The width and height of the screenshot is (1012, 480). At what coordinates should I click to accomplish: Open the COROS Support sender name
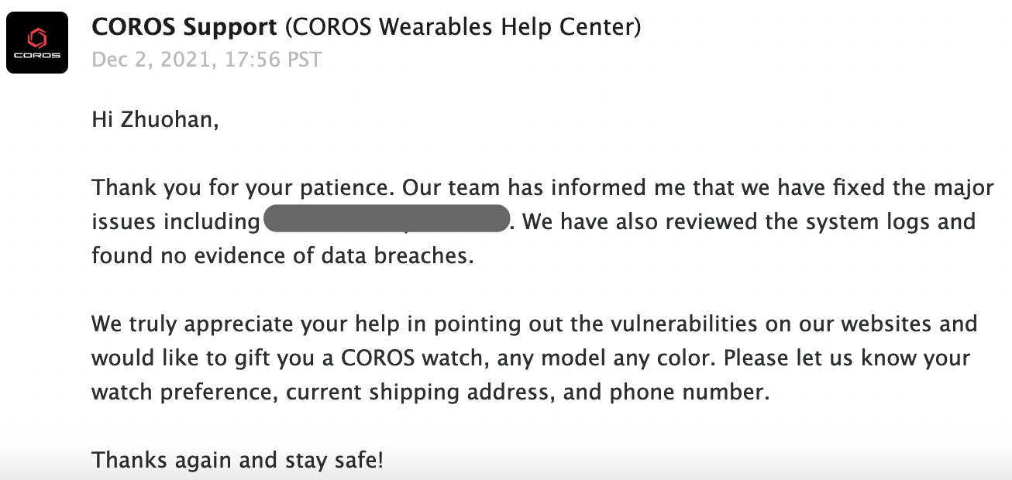pos(184,28)
